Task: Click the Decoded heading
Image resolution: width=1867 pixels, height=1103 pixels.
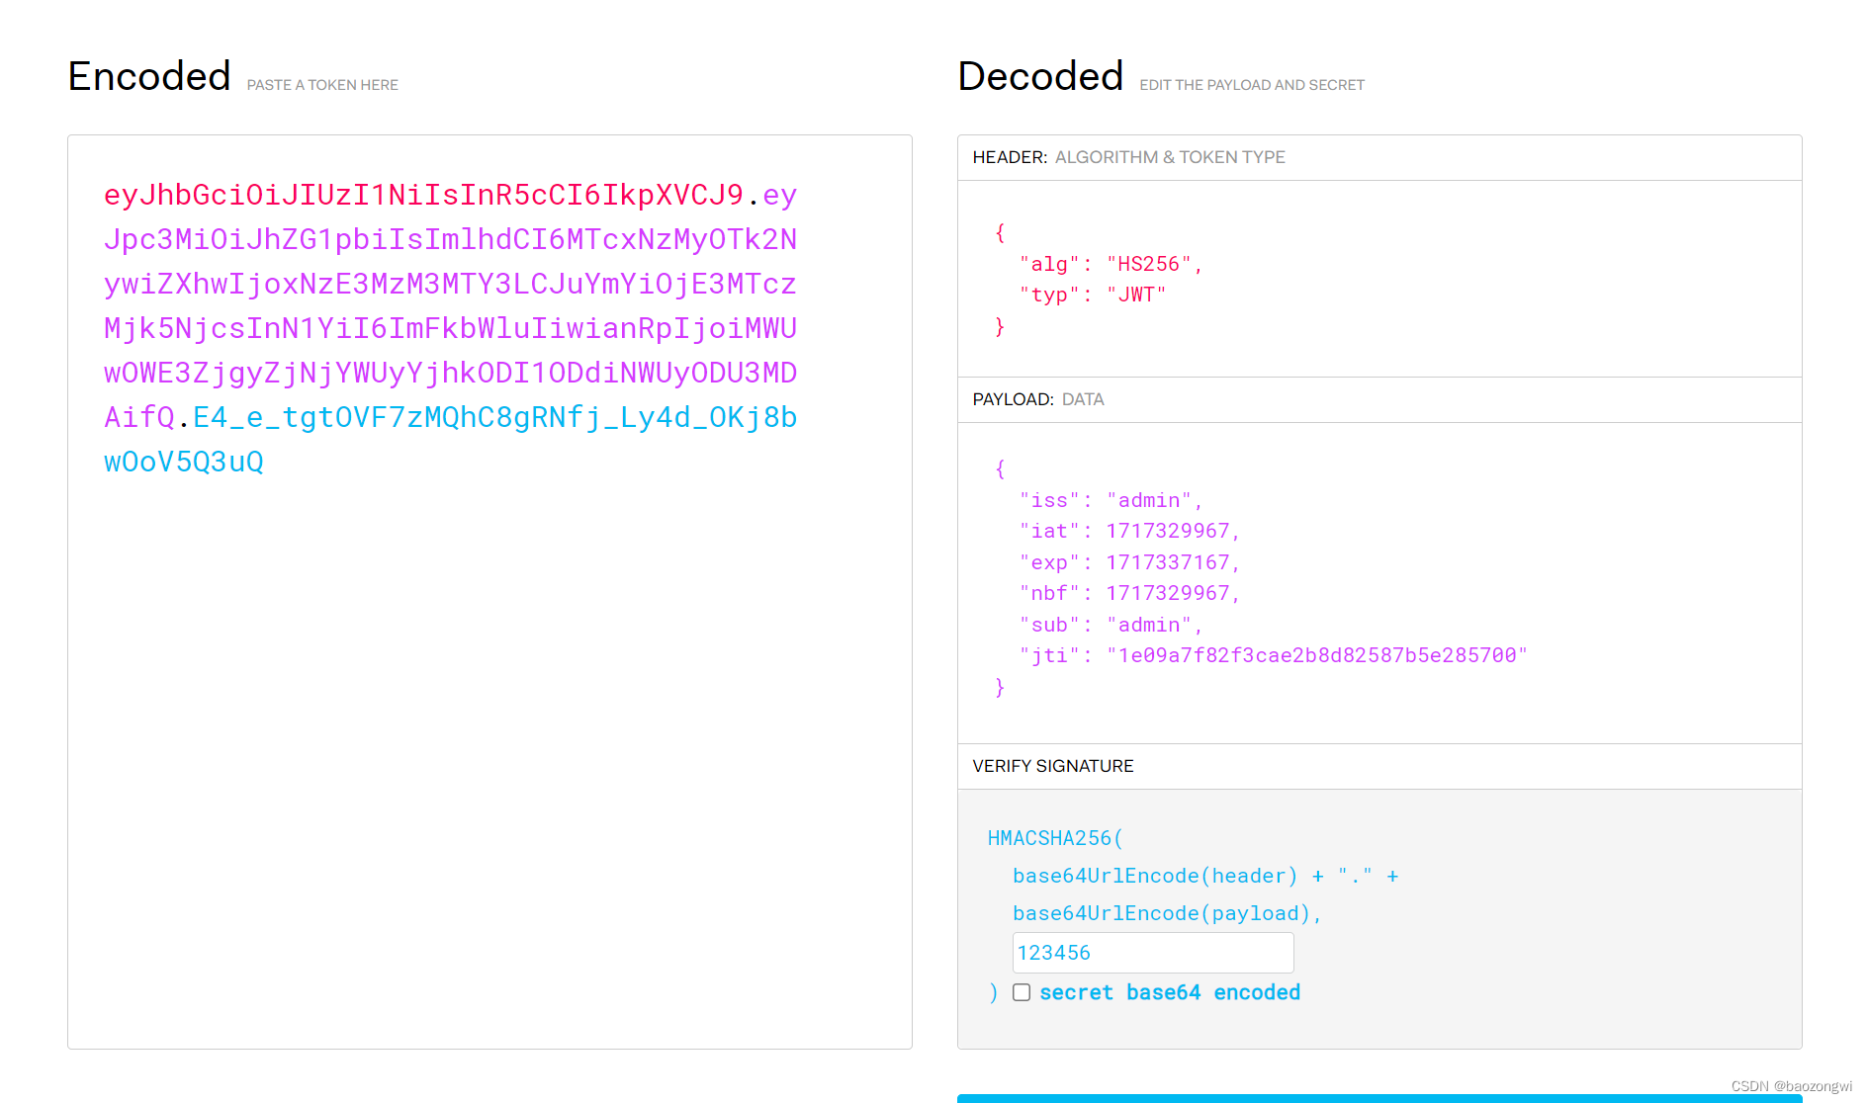Action: pos(1040,76)
